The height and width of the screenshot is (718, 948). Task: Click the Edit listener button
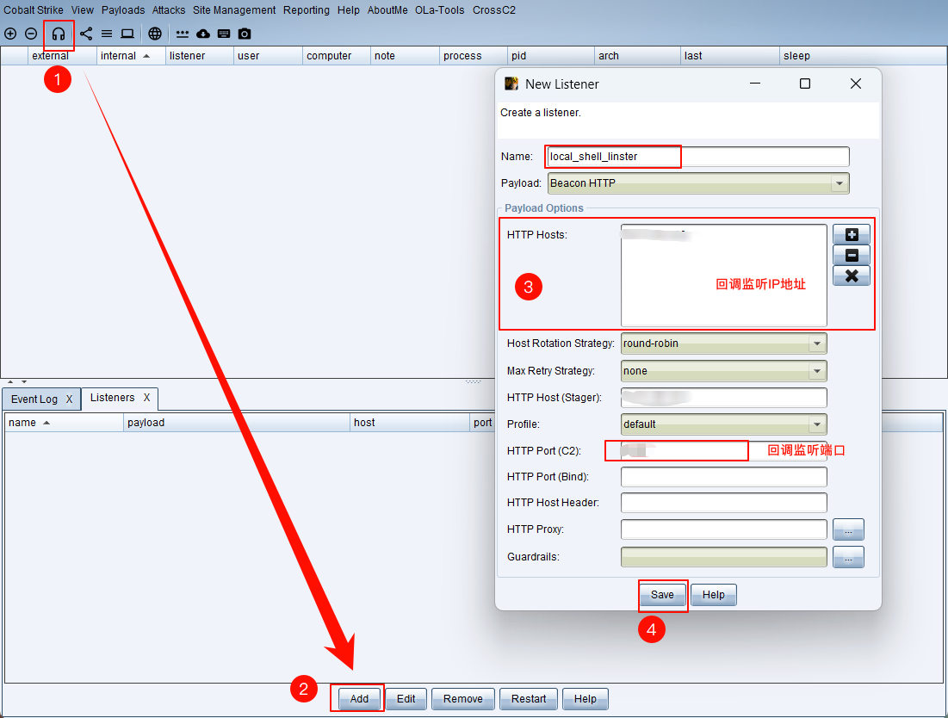pyautogui.click(x=406, y=699)
